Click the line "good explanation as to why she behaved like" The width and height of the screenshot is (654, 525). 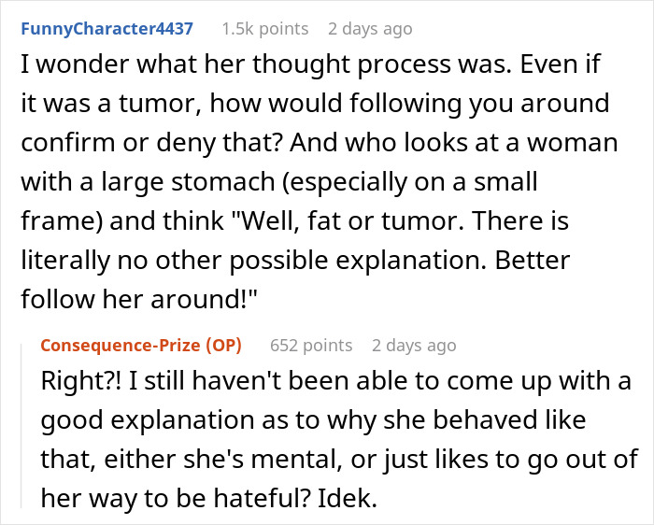(313, 420)
